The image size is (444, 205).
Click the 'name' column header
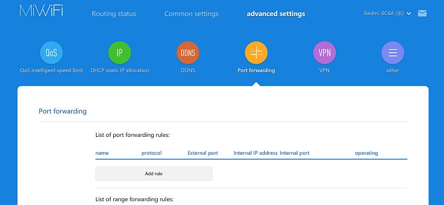click(x=102, y=153)
